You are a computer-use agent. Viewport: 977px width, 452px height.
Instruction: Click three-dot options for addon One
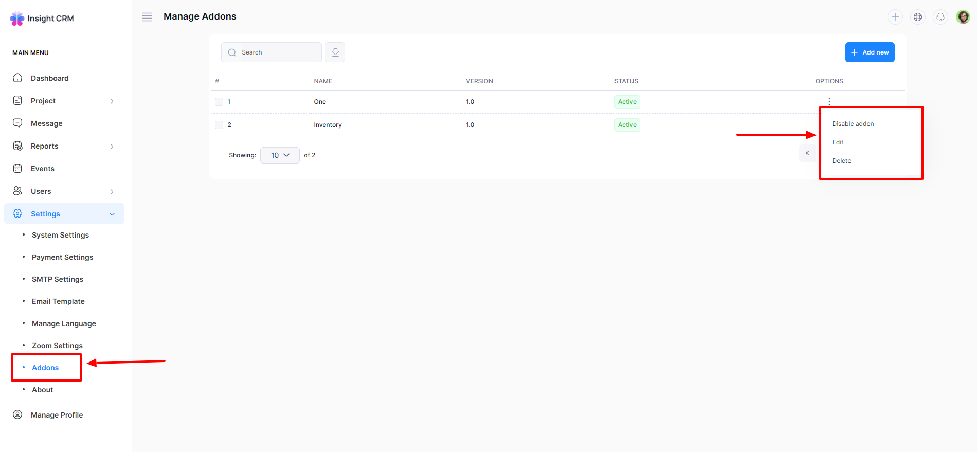tap(829, 101)
